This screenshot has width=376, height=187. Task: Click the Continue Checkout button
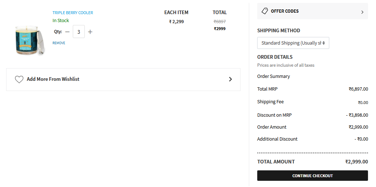(313, 176)
